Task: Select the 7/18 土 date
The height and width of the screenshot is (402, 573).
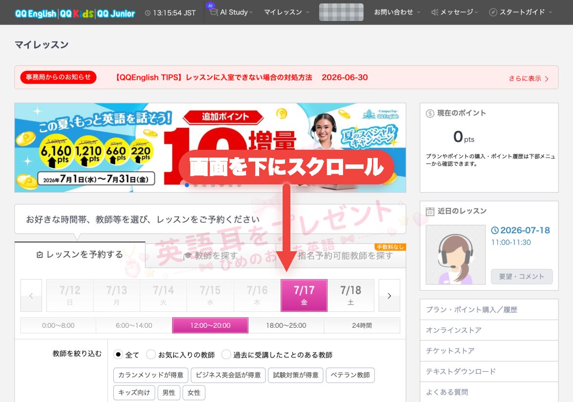Action: 351,295
